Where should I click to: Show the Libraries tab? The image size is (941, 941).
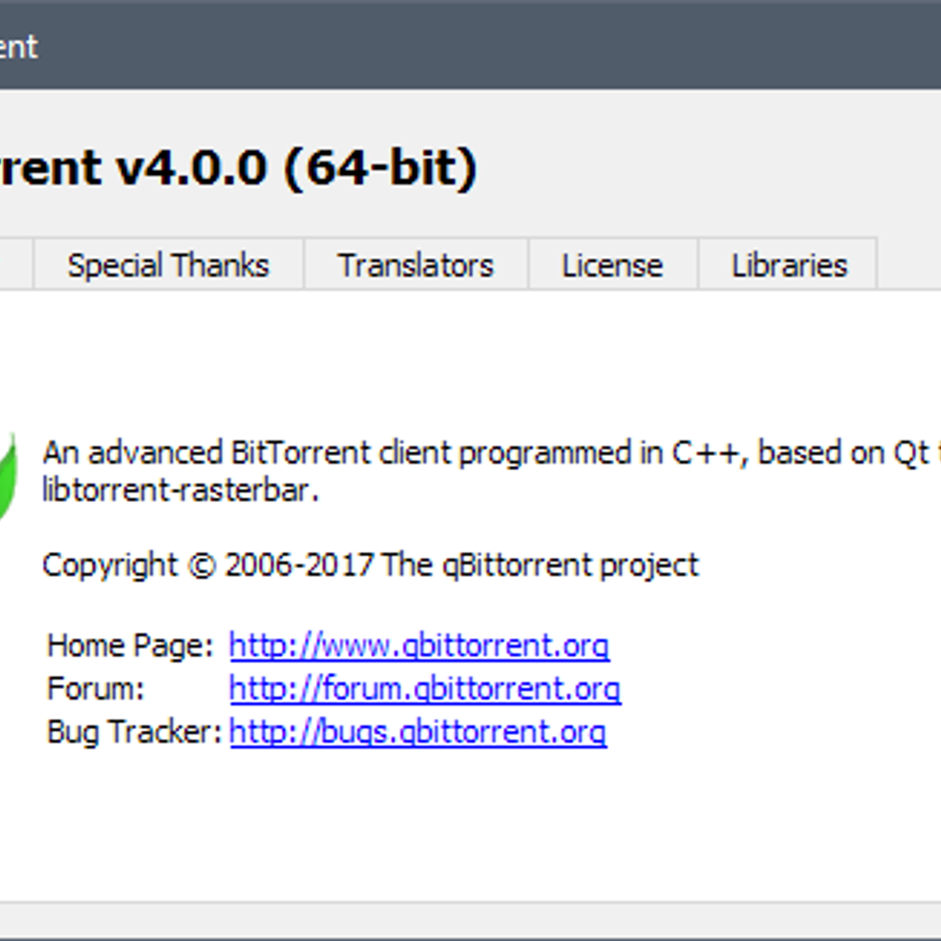[x=788, y=265]
